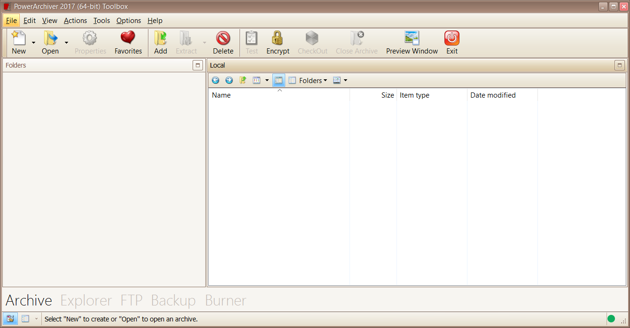The image size is (630, 328).
Task: Click the greyed-out Properties gear icon
Action: (x=90, y=38)
